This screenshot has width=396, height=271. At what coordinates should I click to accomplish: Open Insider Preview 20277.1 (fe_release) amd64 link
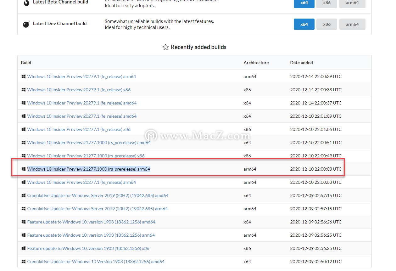click(82, 116)
